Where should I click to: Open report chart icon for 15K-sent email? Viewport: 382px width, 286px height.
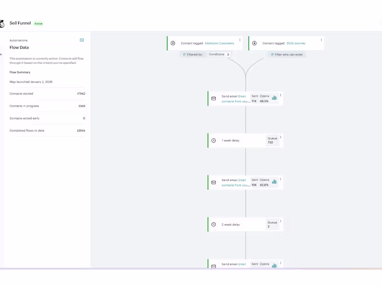[274, 182]
